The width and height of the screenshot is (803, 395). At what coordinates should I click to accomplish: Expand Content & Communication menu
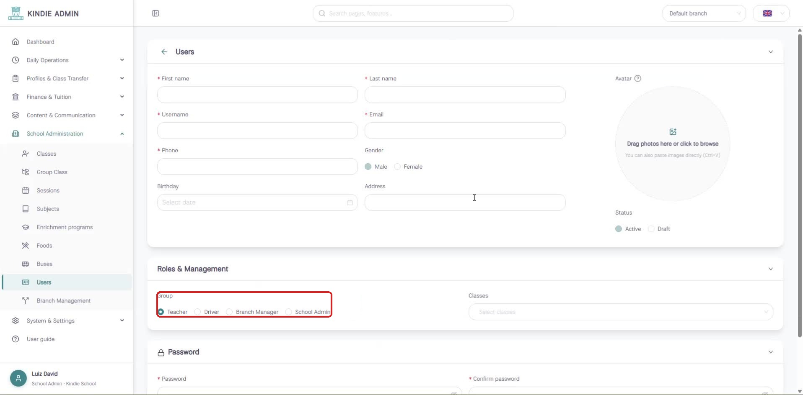click(x=67, y=115)
